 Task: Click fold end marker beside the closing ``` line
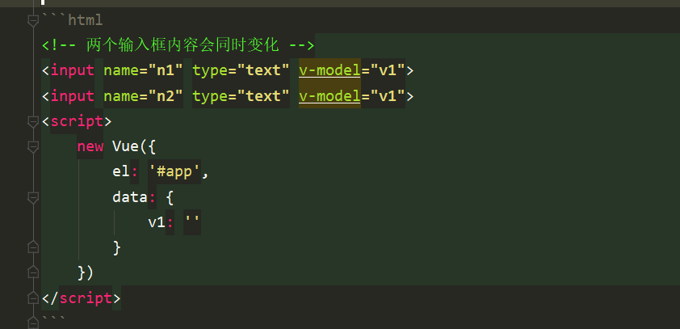[x=33, y=323]
